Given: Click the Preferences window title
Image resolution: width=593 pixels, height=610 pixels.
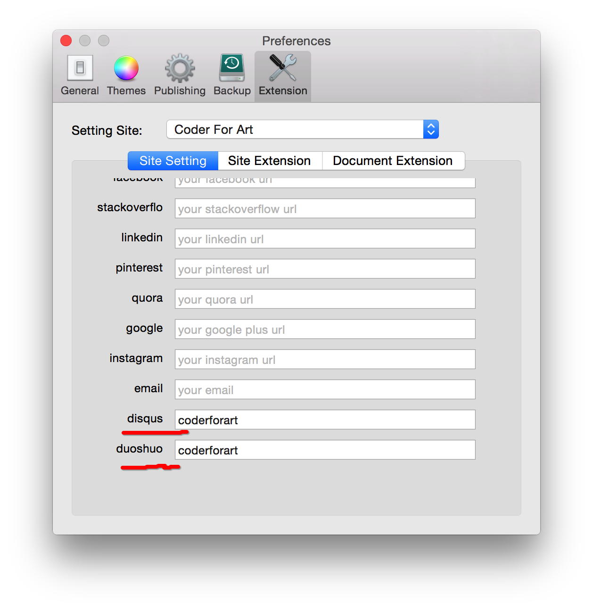Looking at the screenshot, I should click(296, 41).
